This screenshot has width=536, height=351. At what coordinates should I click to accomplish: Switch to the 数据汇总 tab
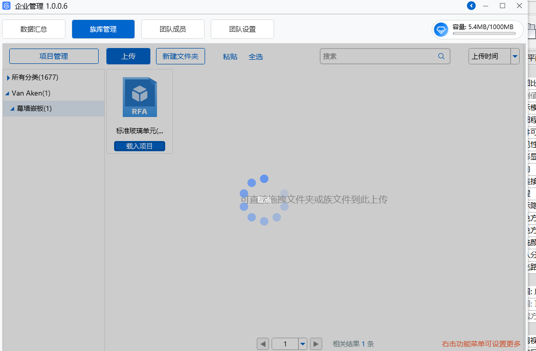[x=34, y=29]
